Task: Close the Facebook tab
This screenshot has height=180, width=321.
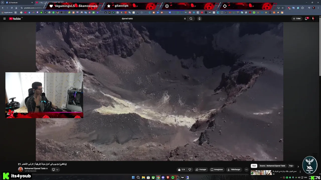Action: click(x=32, y=2)
